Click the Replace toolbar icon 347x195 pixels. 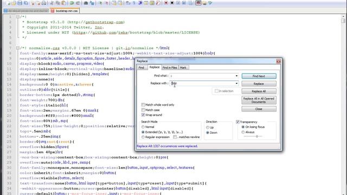[92, 3]
